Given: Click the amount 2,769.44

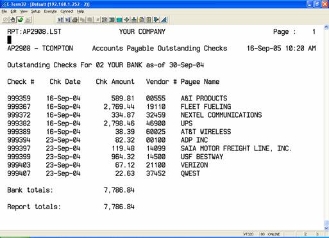Looking at the screenshot, I should click(x=119, y=107).
